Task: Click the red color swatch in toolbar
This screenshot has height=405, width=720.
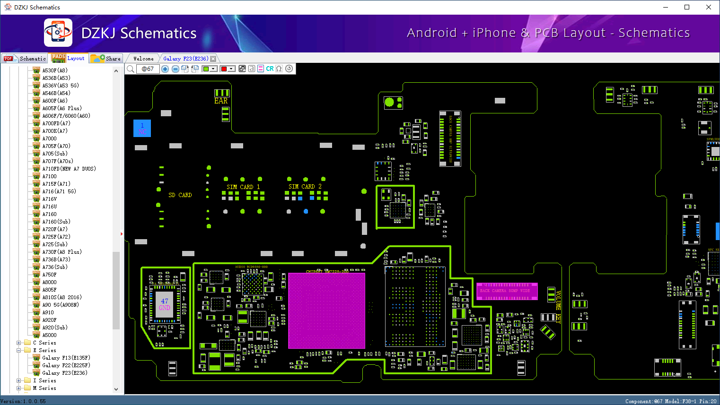Action: [224, 69]
